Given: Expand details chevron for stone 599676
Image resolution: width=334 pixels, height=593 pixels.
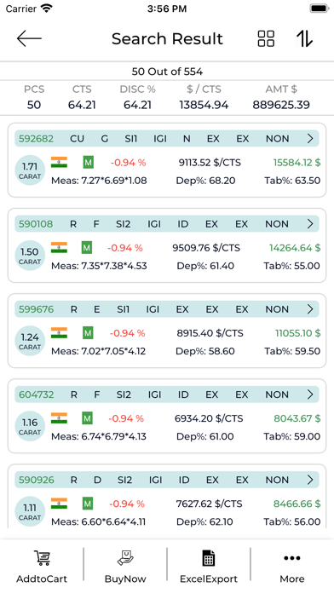Looking at the screenshot, I should pos(310,309).
